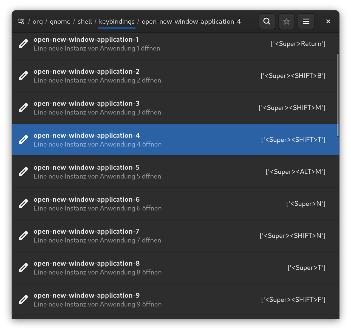Open the search button in the header

(x=267, y=21)
